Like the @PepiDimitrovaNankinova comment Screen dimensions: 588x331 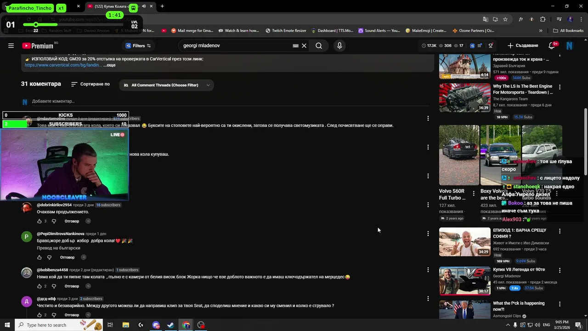(40, 257)
